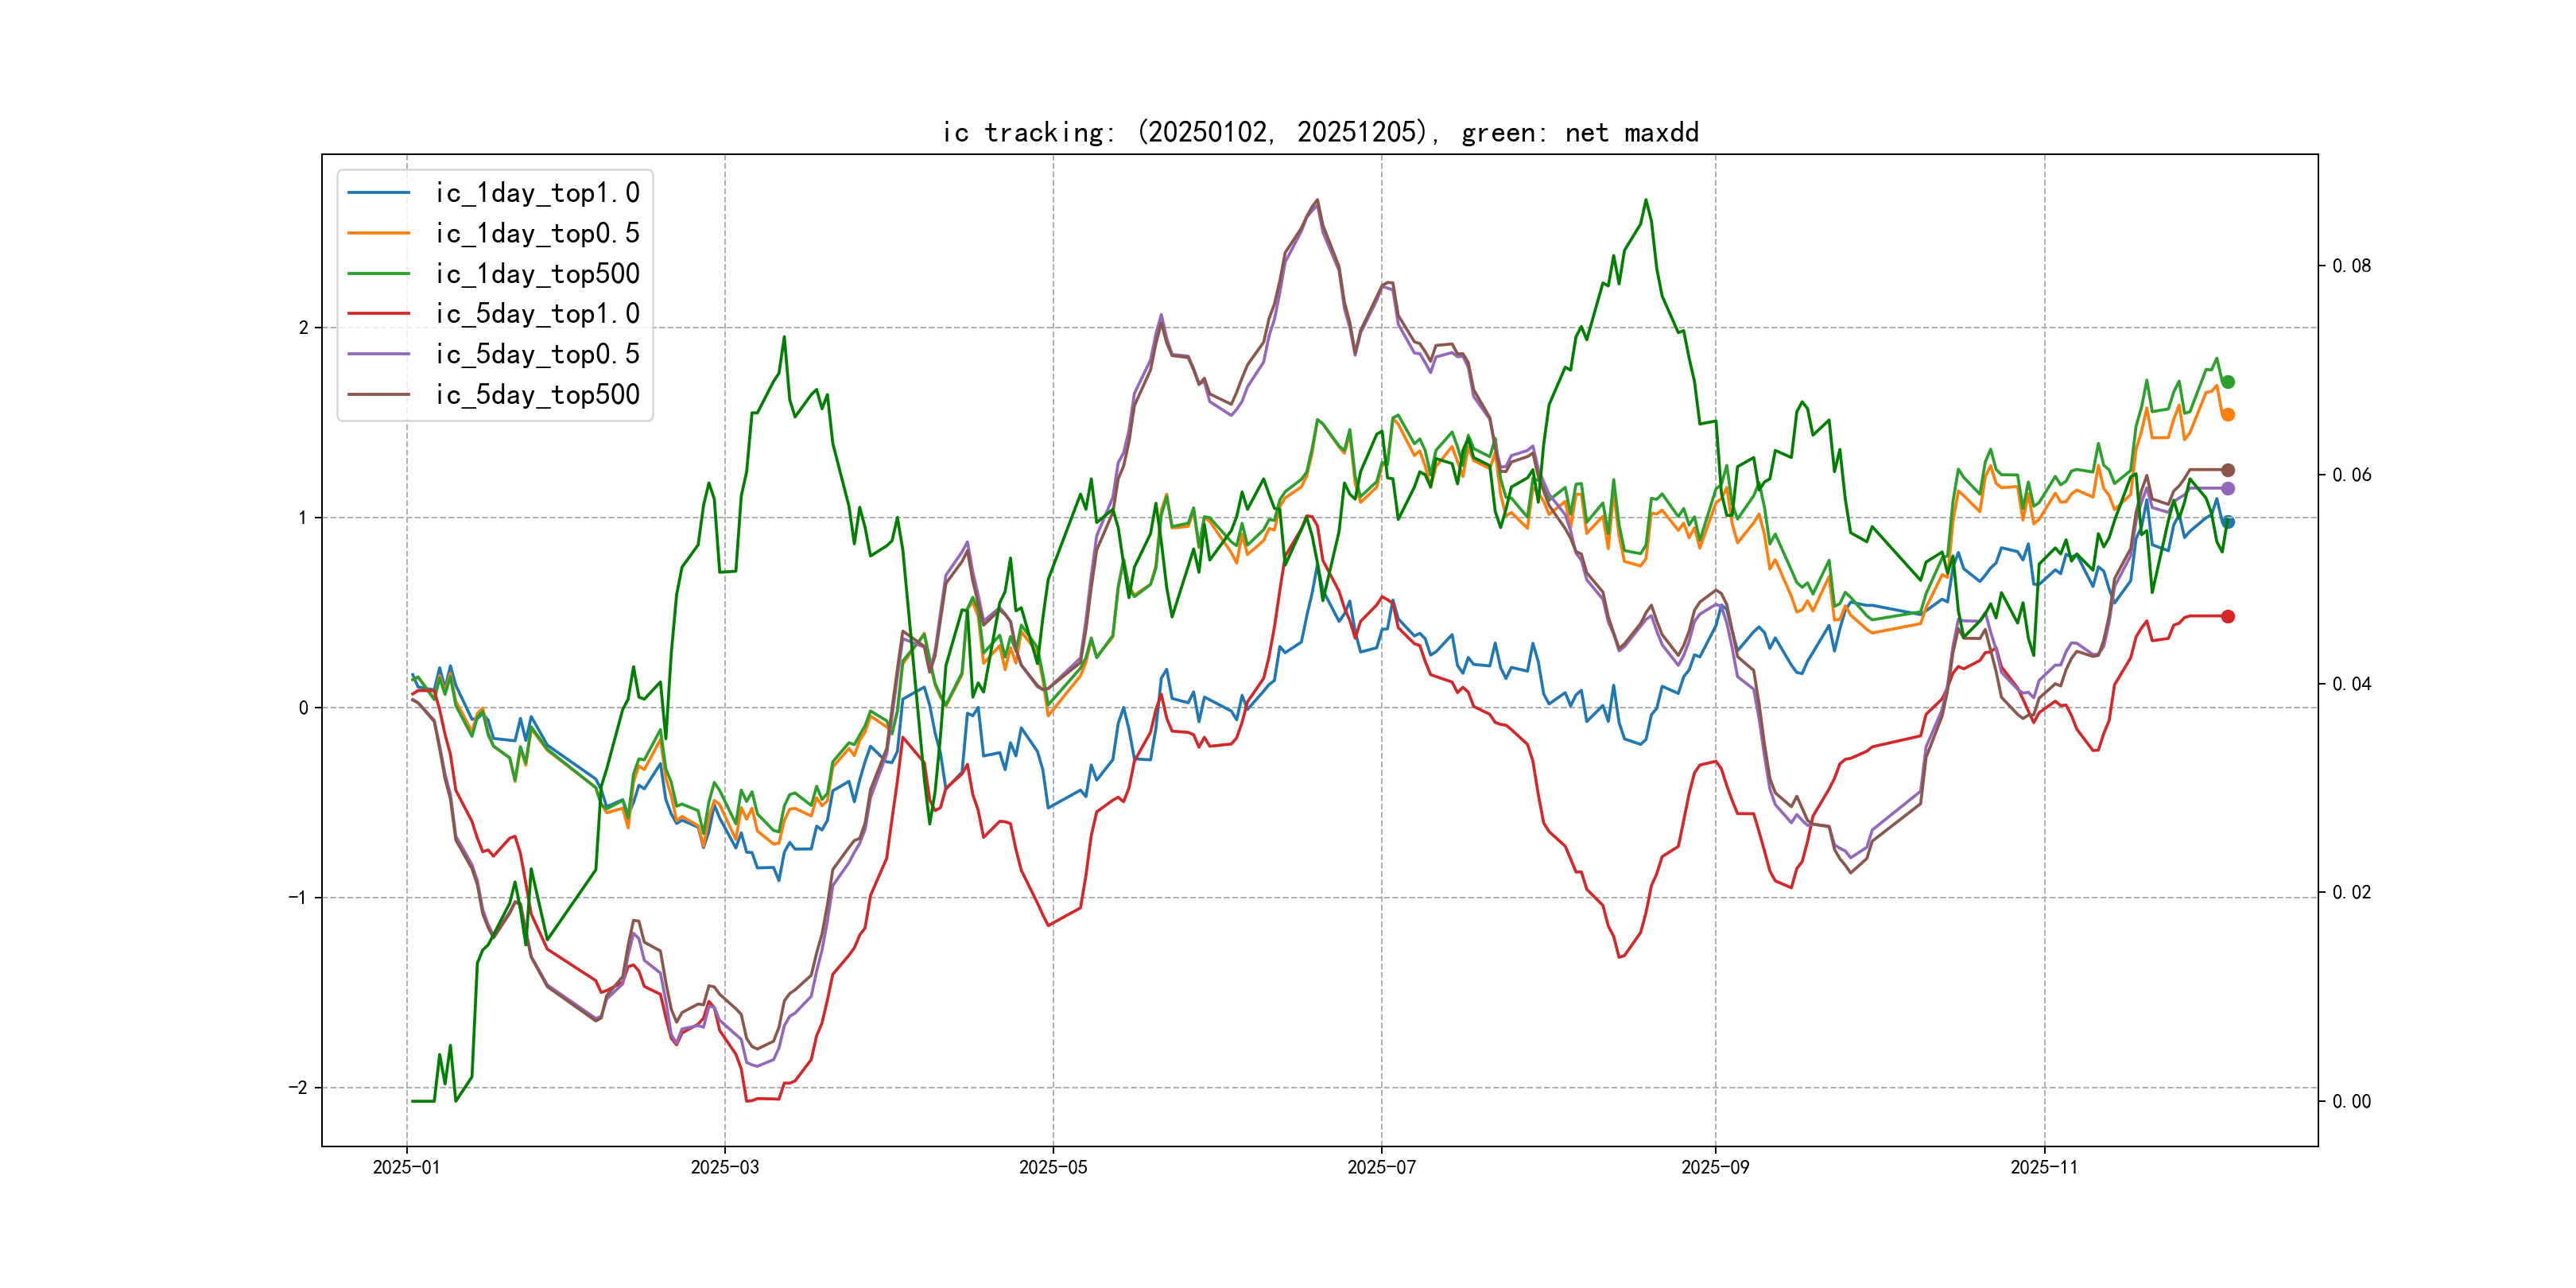The image size is (2576, 1288).
Task: Click the 2025-11 x-axis tick label
Action: (2044, 1167)
